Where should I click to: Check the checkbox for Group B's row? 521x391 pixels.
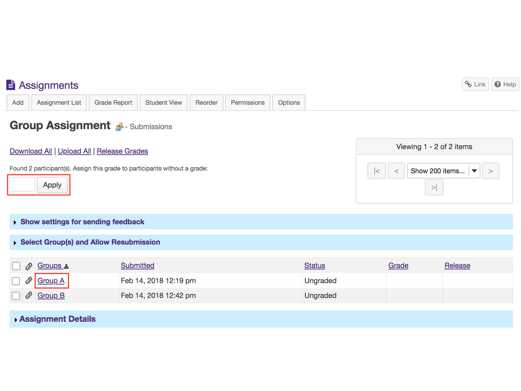coord(16,296)
